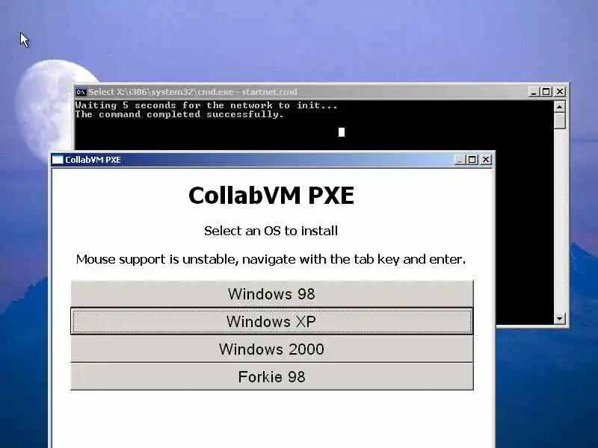Maximize the cmd.exe console window
598x448 pixels.
pos(546,92)
